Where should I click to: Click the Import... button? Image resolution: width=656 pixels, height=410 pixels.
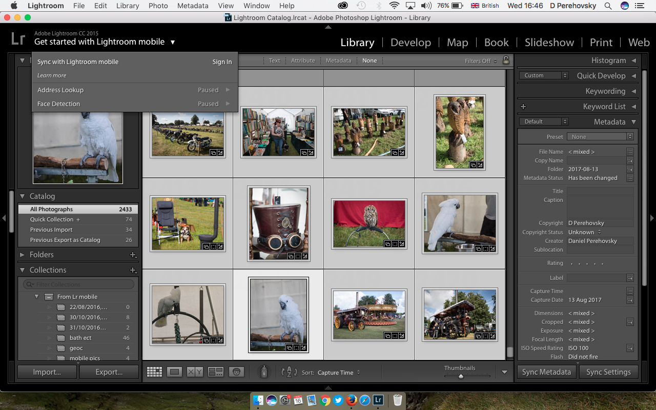coord(47,372)
